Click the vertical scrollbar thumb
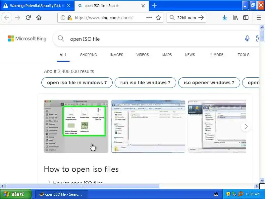 tap(262, 36)
